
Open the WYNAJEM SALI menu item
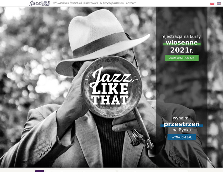61,3
